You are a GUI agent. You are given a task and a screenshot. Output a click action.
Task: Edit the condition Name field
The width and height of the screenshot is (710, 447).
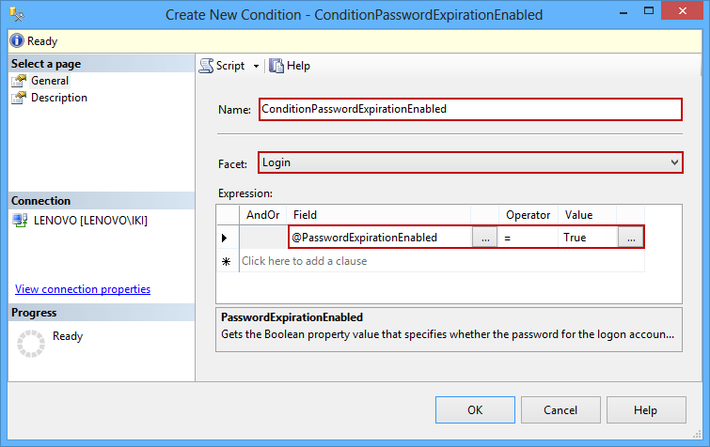coord(468,109)
